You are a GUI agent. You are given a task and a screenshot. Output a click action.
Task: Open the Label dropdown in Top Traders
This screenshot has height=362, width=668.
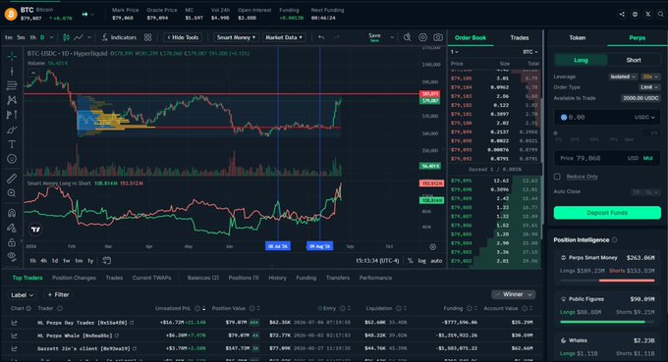[x=22, y=294]
